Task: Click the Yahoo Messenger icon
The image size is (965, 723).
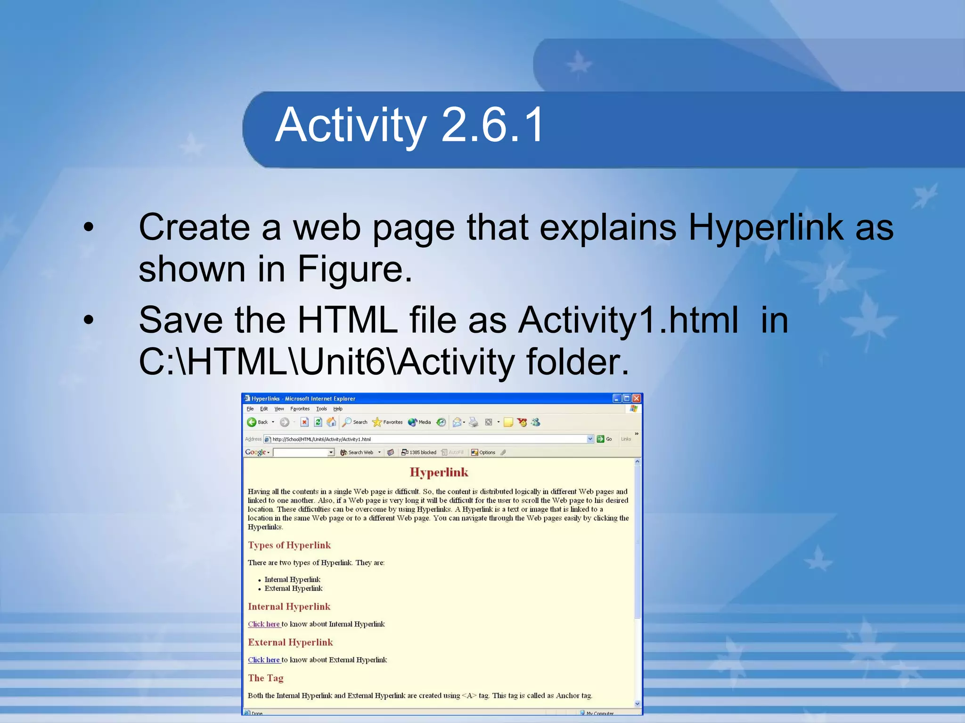Action: click(522, 422)
